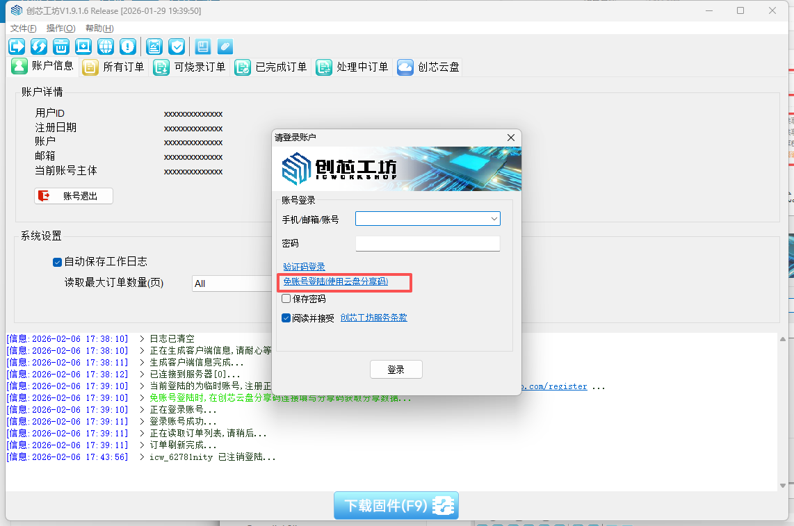Switch to the 创芯云盘 tab
The height and width of the screenshot is (526, 794).
click(x=429, y=67)
